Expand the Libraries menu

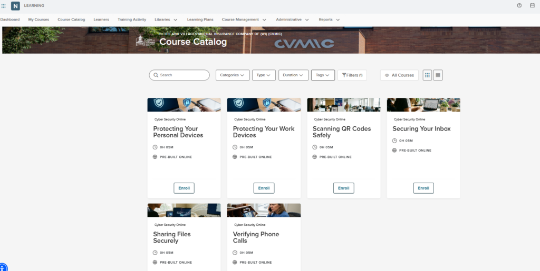tap(166, 19)
